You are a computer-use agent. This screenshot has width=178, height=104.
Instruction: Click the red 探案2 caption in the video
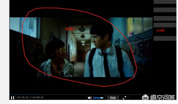(70, 29)
